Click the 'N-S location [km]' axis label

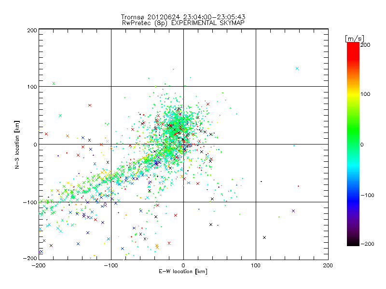coord(17,144)
